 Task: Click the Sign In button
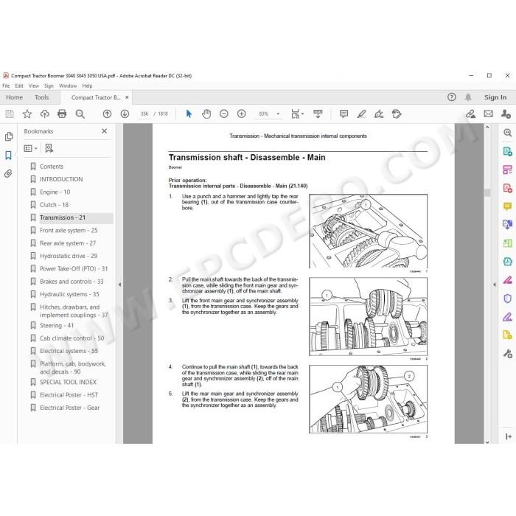click(x=495, y=97)
